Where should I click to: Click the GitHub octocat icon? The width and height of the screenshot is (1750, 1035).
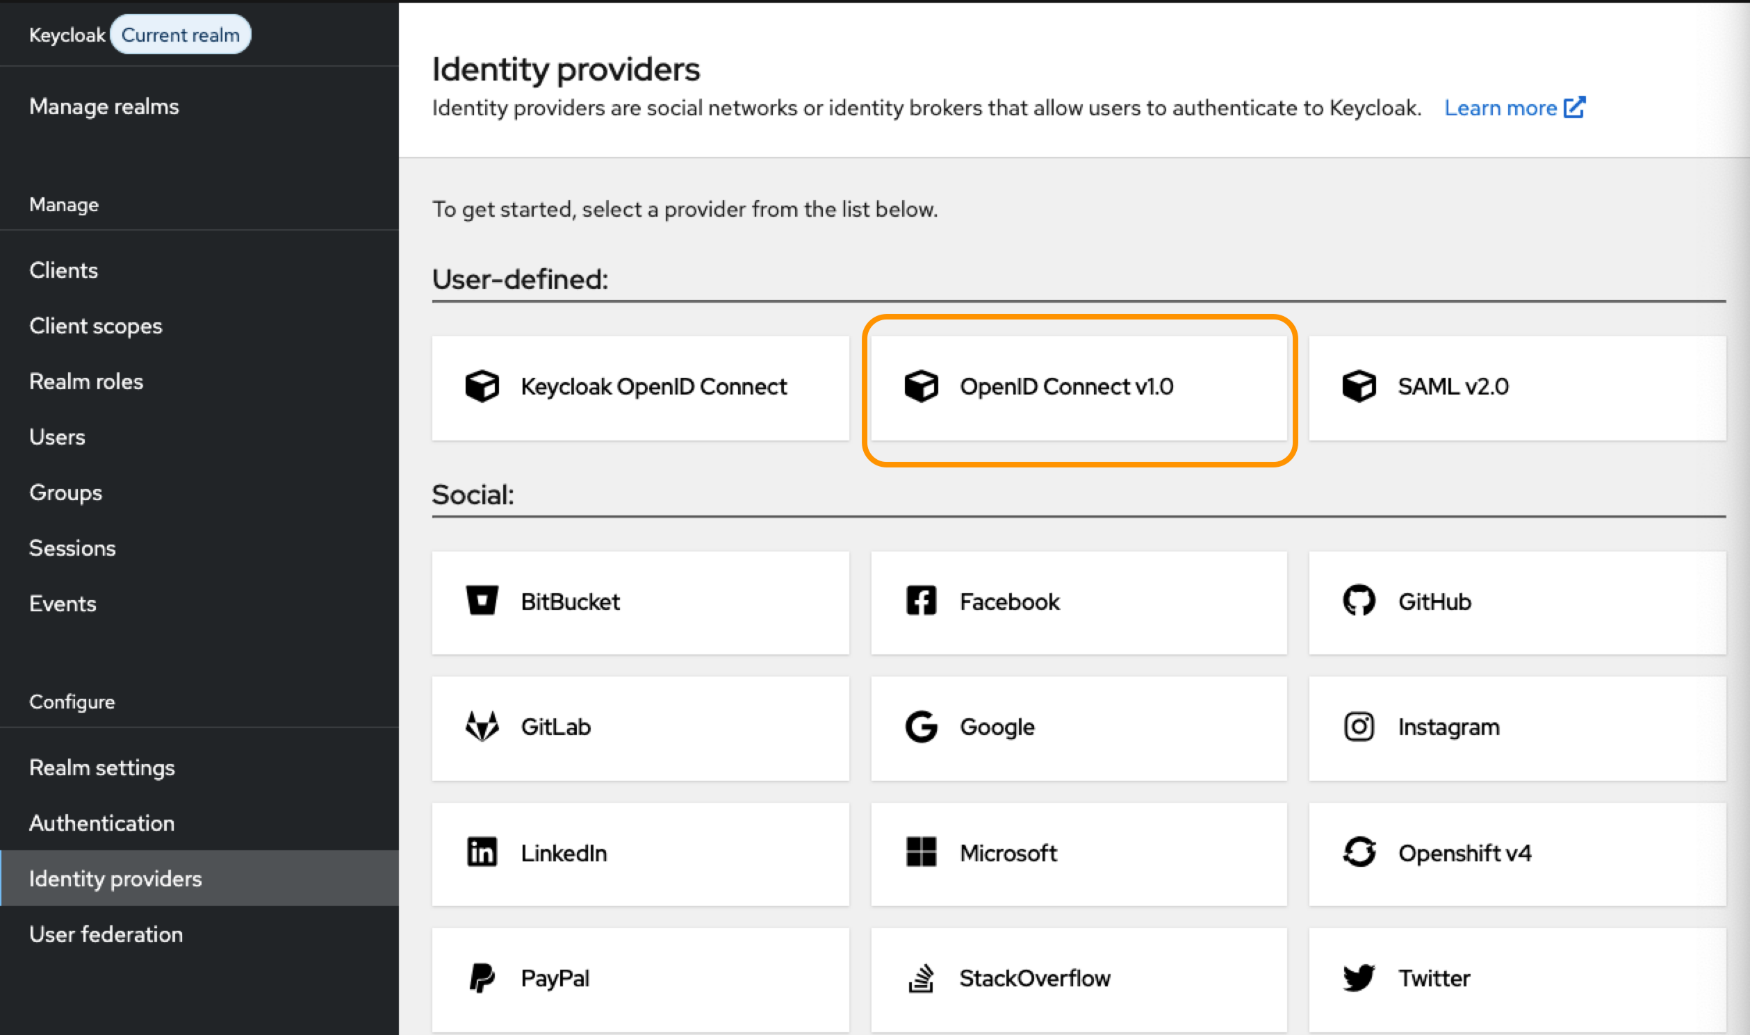coord(1359,600)
